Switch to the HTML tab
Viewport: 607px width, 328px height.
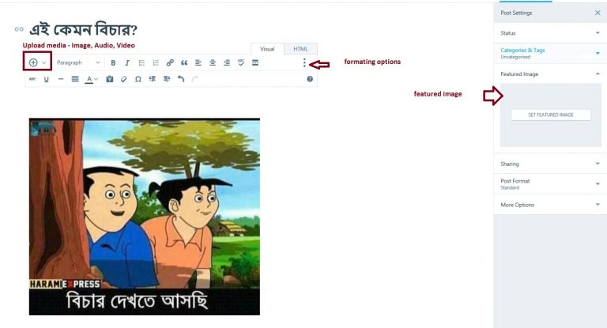(x=301, y=49)
